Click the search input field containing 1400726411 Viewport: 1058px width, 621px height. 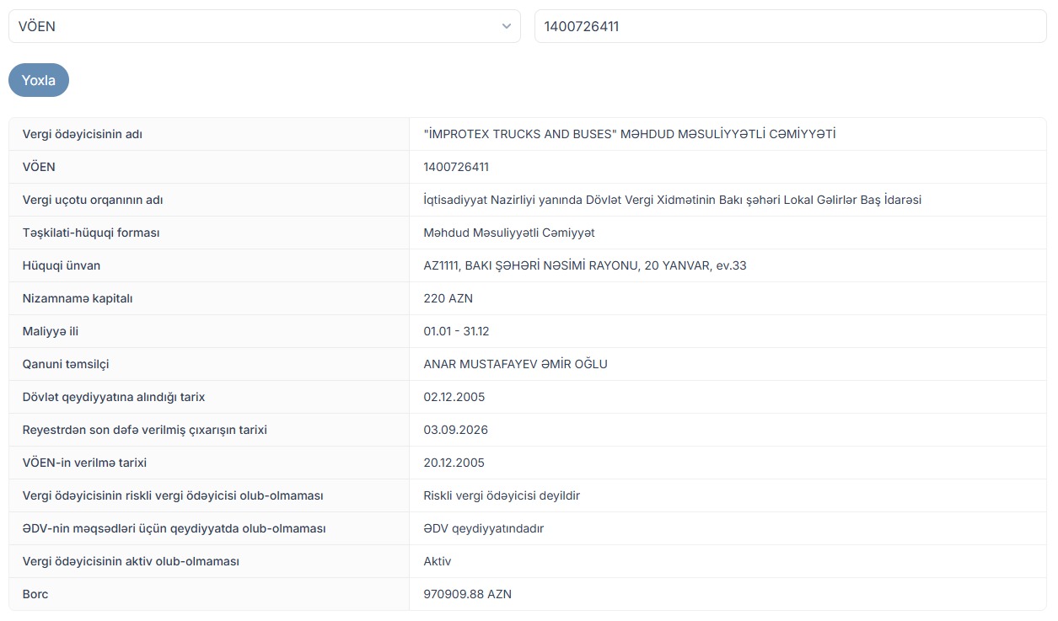(x=791, y=26)
